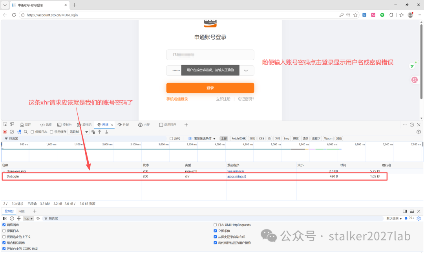Open console live expression eye icon
Screen dimensions: 424x253
point(38,218)
